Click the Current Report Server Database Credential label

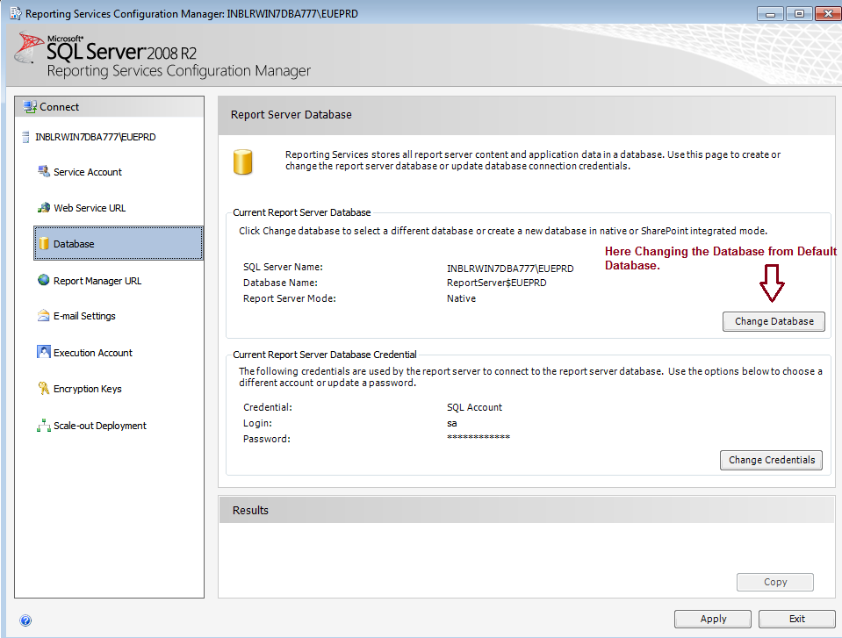[x=325, y=355]
